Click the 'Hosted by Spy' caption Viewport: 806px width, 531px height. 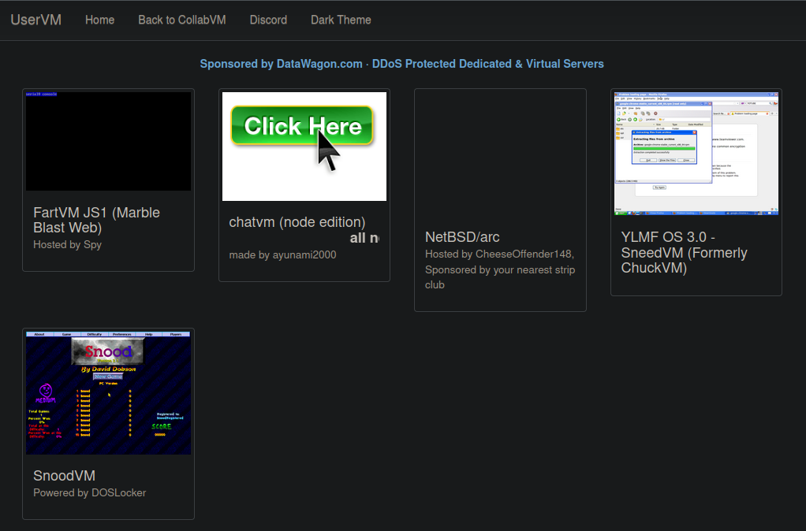[67, 245]
